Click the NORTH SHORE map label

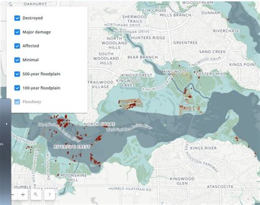click(99, 124)
